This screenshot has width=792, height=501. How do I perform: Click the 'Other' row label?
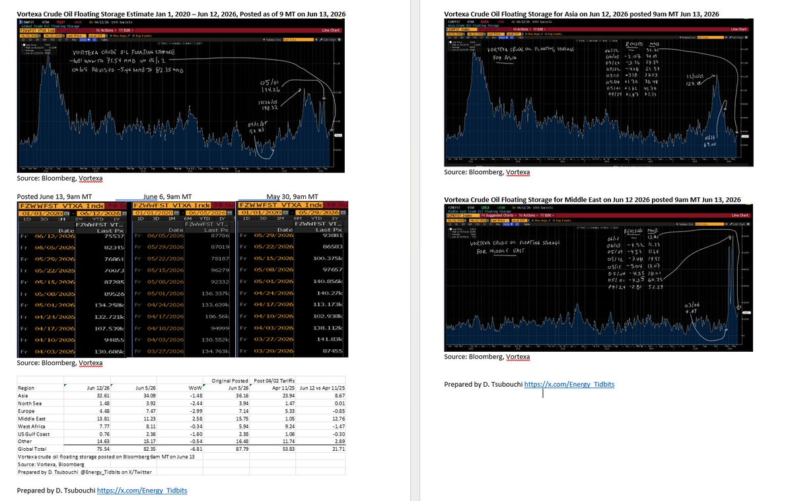pyautogui.click(x=24, y=442)
